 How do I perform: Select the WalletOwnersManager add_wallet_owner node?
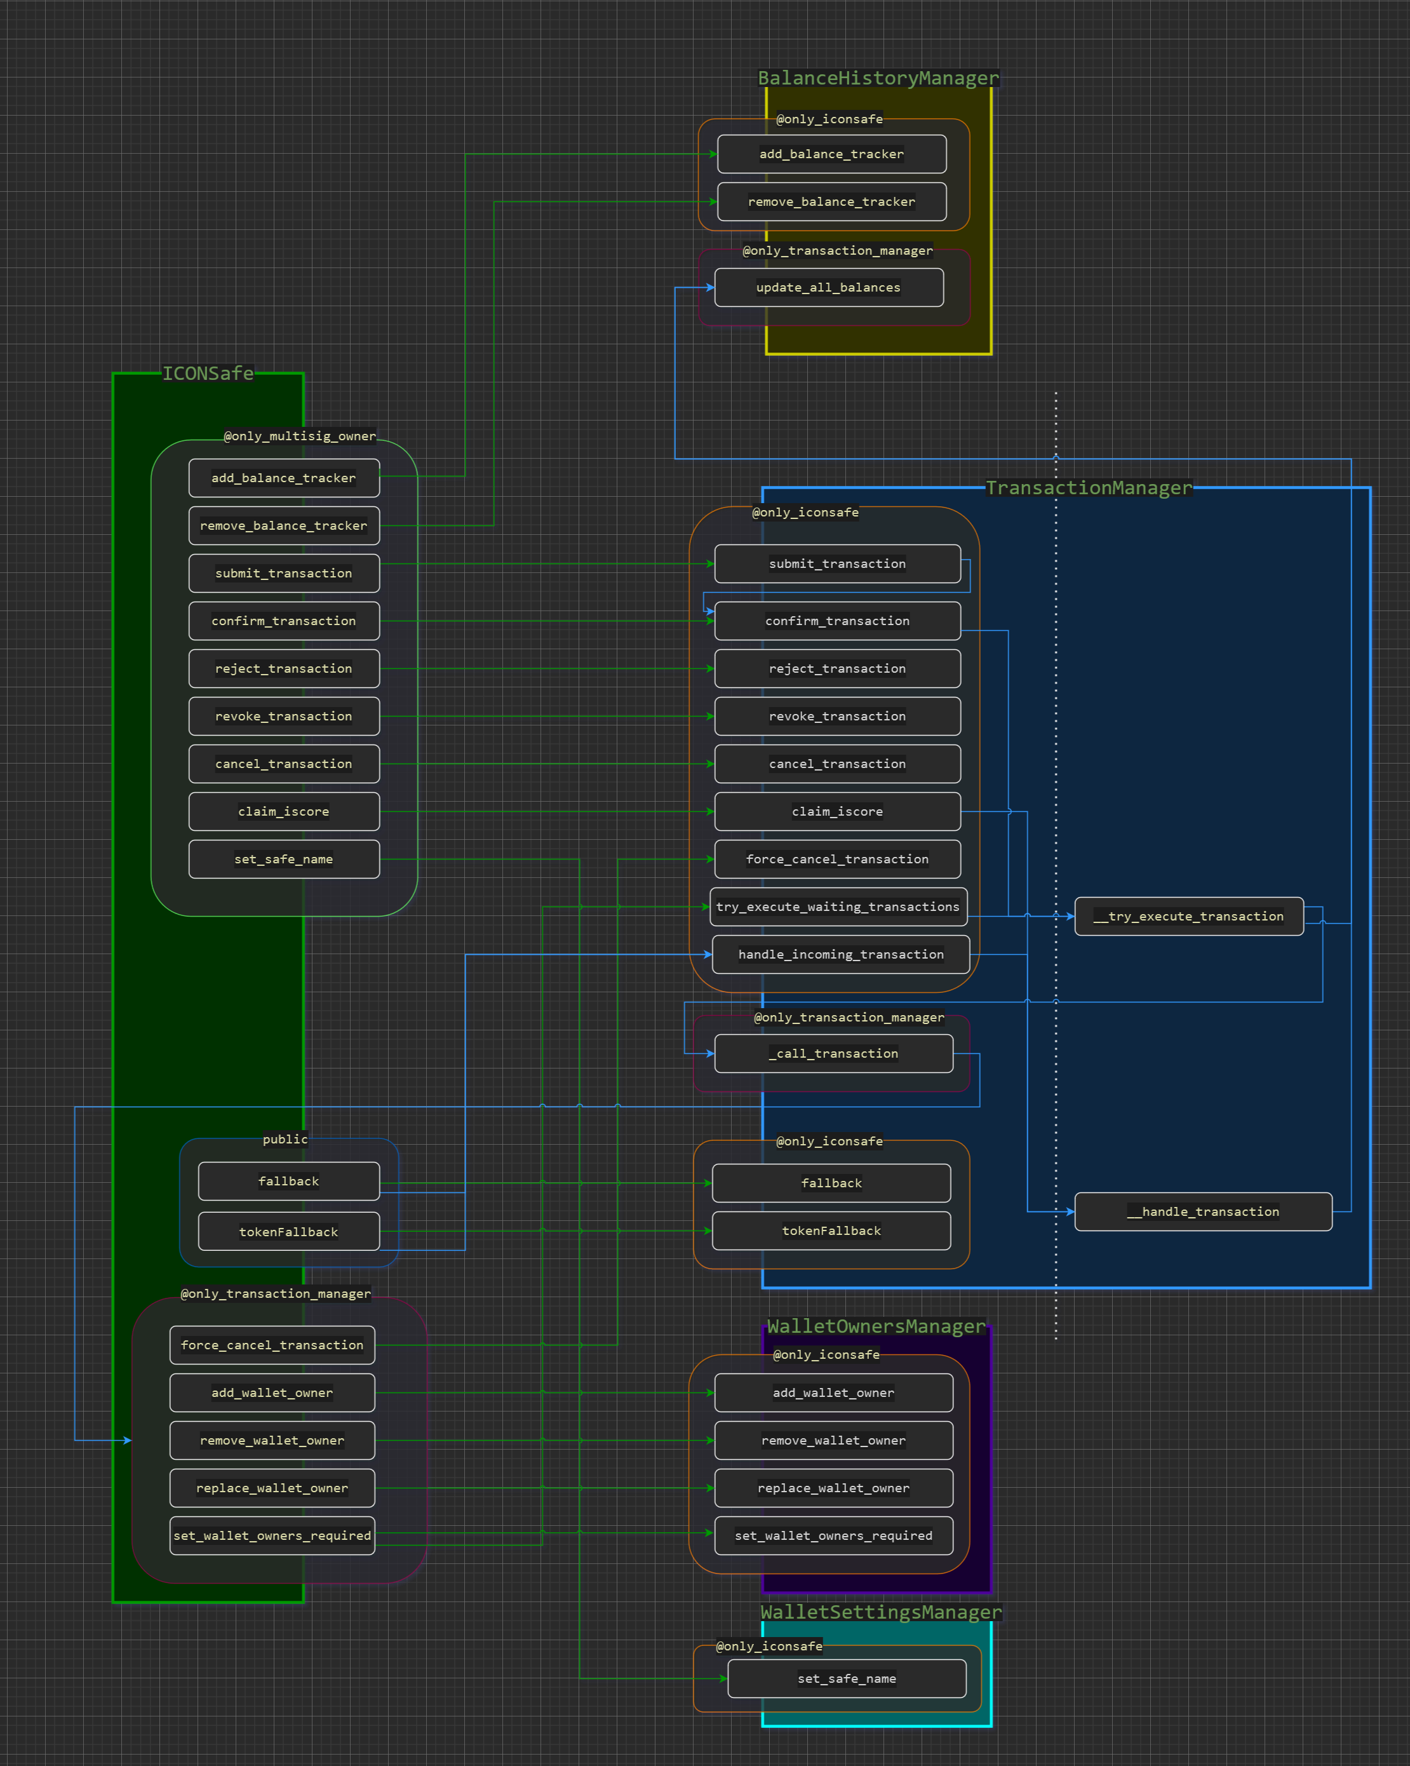[833, 1392]
